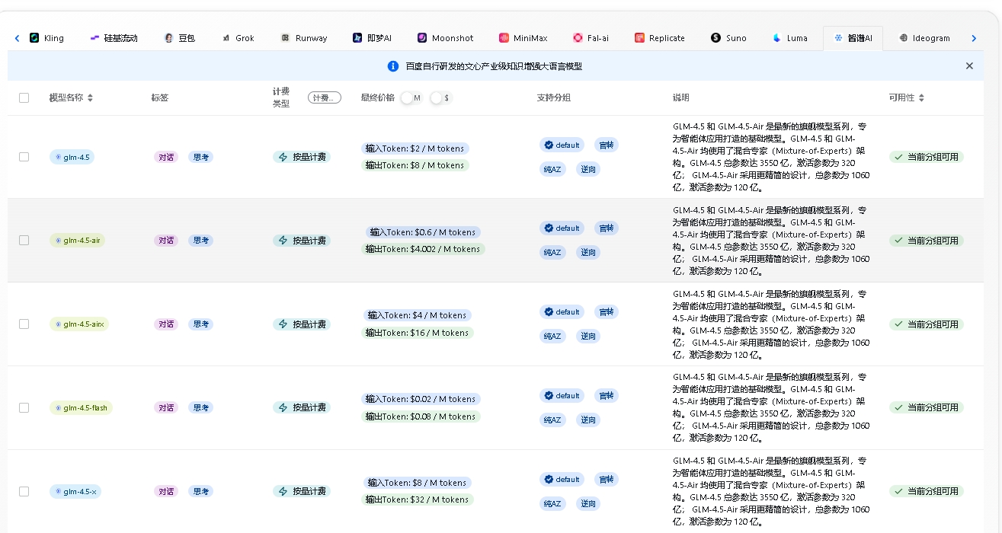Screen dimensions: 1002x533
Task: Switch to the 豆包 tab
Action: [x=180, y=38]
